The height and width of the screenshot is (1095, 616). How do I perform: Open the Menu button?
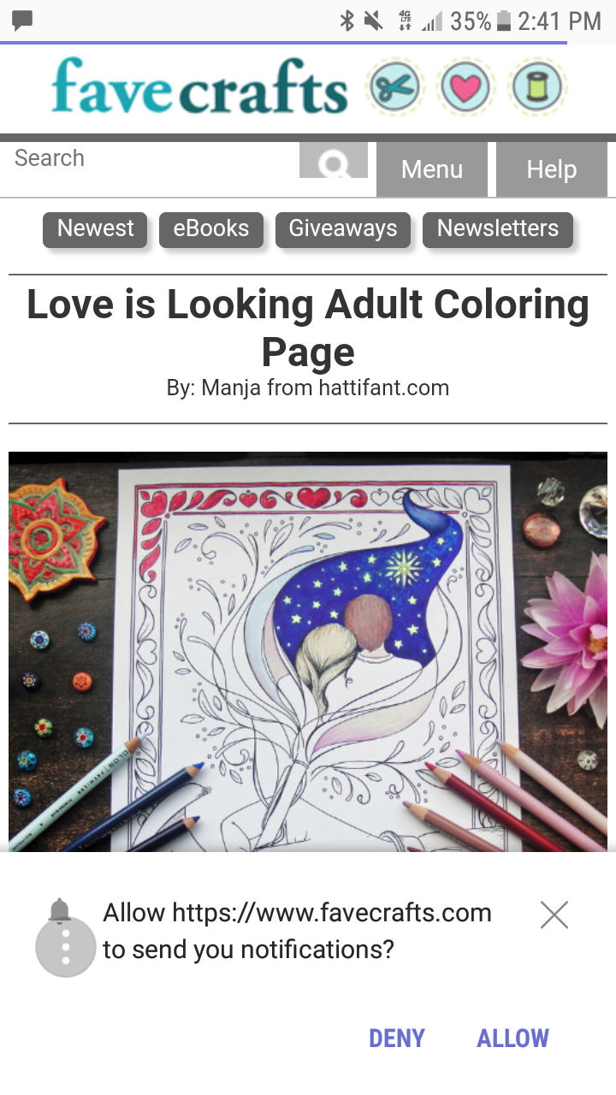coord(432,169)
